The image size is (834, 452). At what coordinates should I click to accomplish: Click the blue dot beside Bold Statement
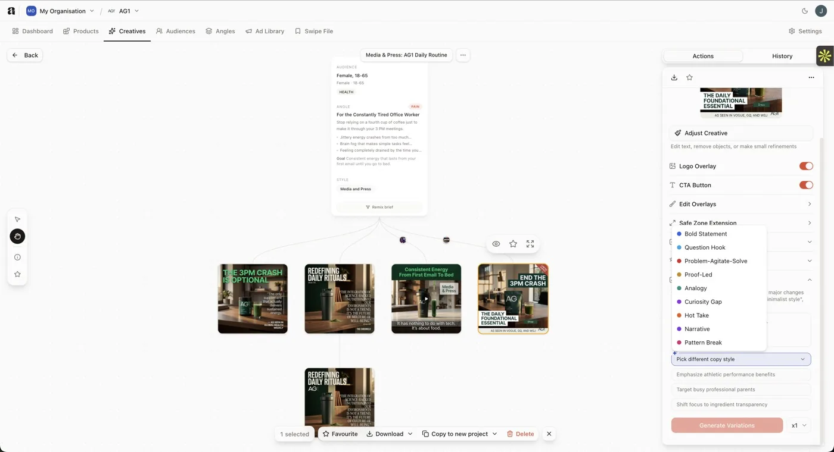679,234
